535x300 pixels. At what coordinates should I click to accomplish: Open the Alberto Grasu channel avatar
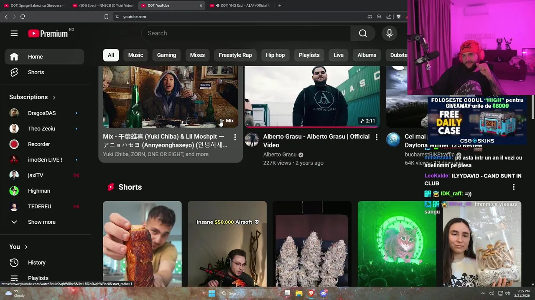tap(252, 140)
